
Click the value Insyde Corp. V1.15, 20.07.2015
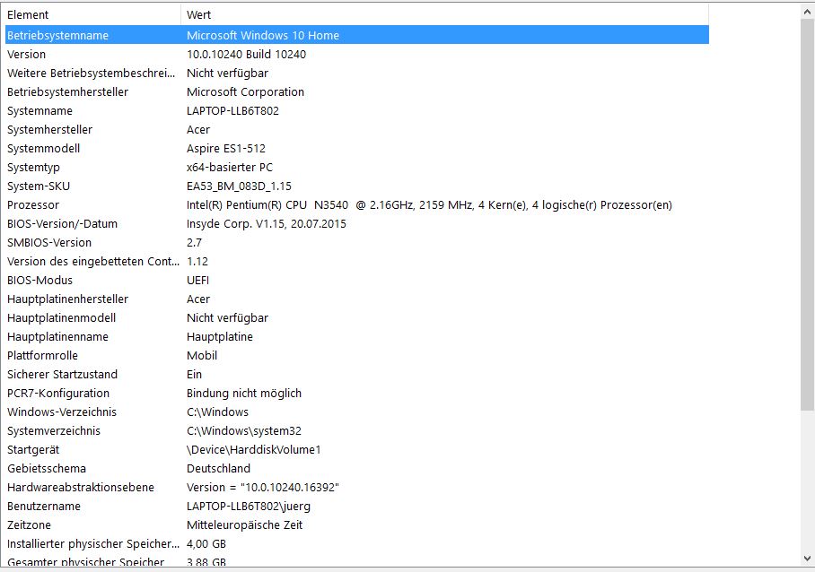[x=266, y=224]
